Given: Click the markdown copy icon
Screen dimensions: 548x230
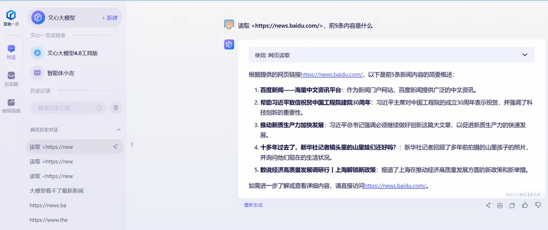Looking at the screenshot, I should tap(500, 205).
